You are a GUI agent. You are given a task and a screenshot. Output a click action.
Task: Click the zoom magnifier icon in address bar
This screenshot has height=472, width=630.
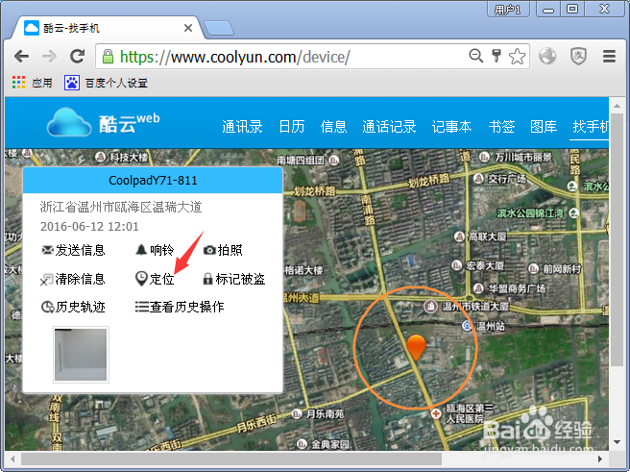point(476,56)
